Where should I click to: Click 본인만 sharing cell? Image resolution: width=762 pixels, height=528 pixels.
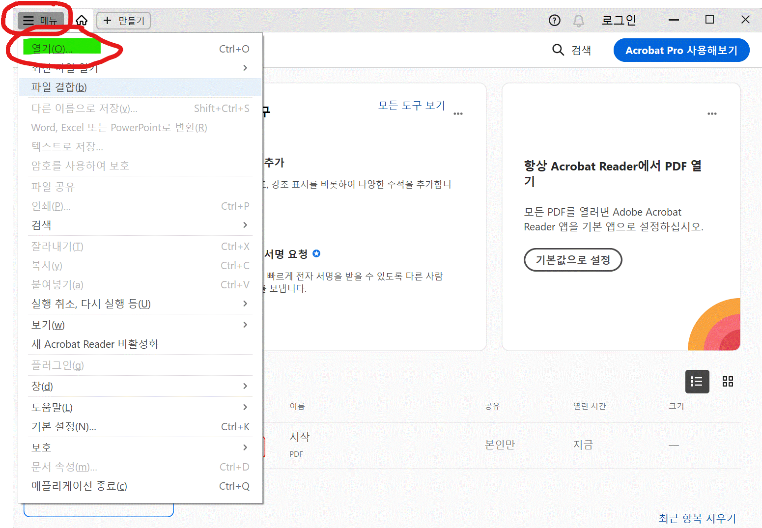500,445
